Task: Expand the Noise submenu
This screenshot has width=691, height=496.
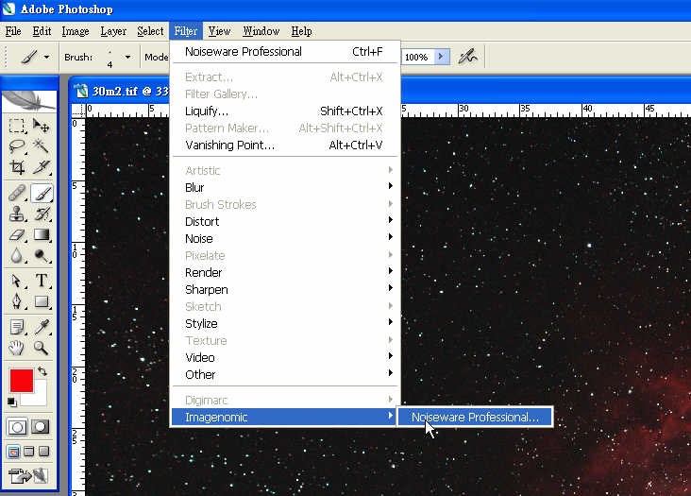Action: (x=286, y=238)
